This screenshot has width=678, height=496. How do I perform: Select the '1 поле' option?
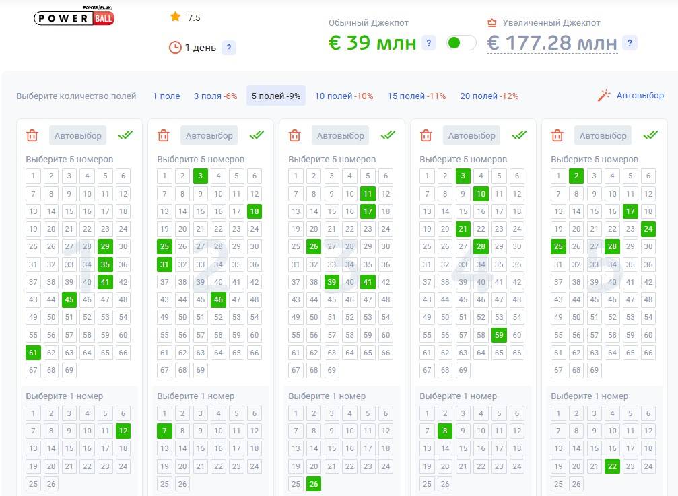tap(166, 96)
